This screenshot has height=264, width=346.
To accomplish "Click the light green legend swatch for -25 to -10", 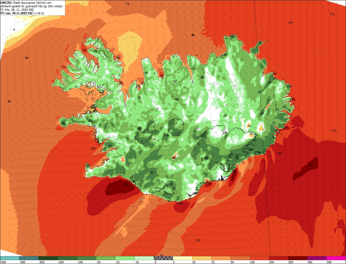I will point(125,258).
